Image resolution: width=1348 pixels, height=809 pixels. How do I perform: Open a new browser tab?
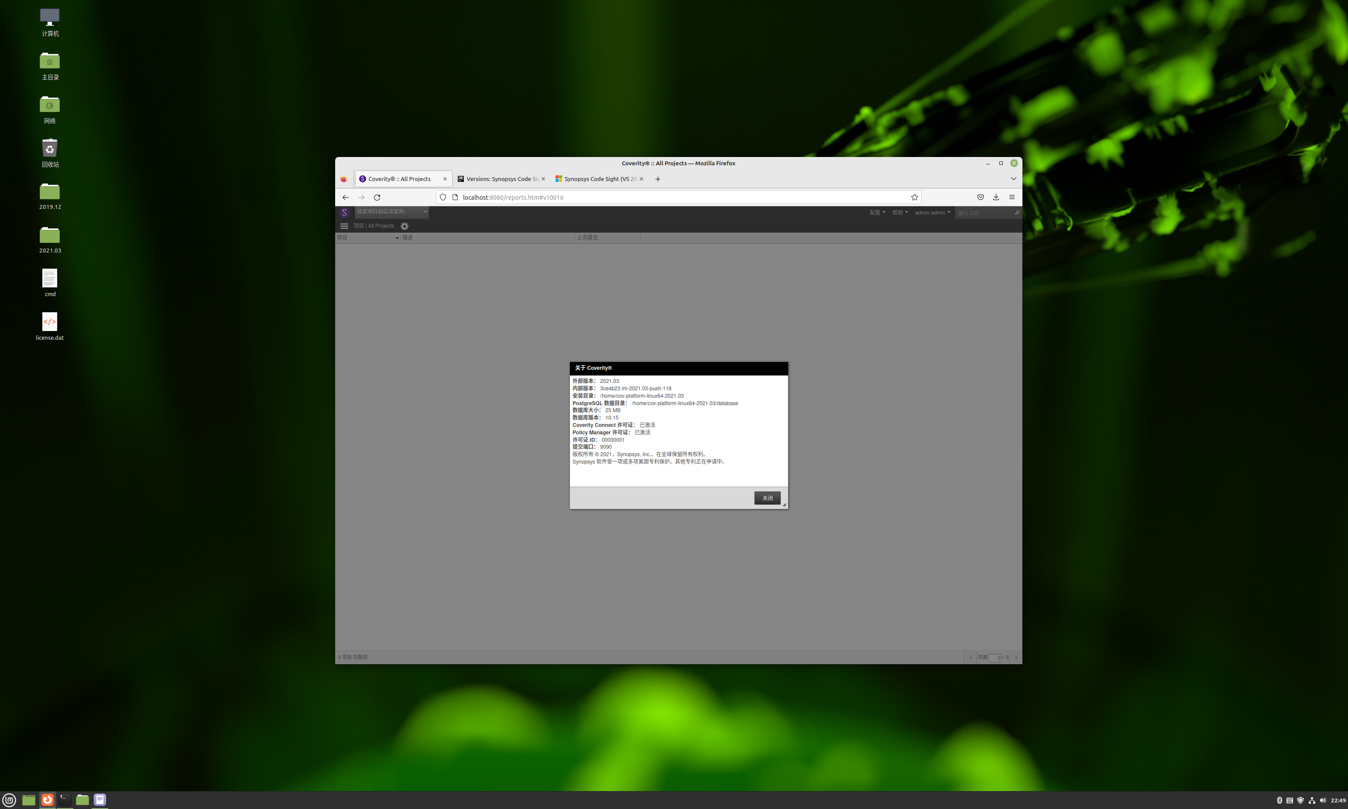[658, 179]
